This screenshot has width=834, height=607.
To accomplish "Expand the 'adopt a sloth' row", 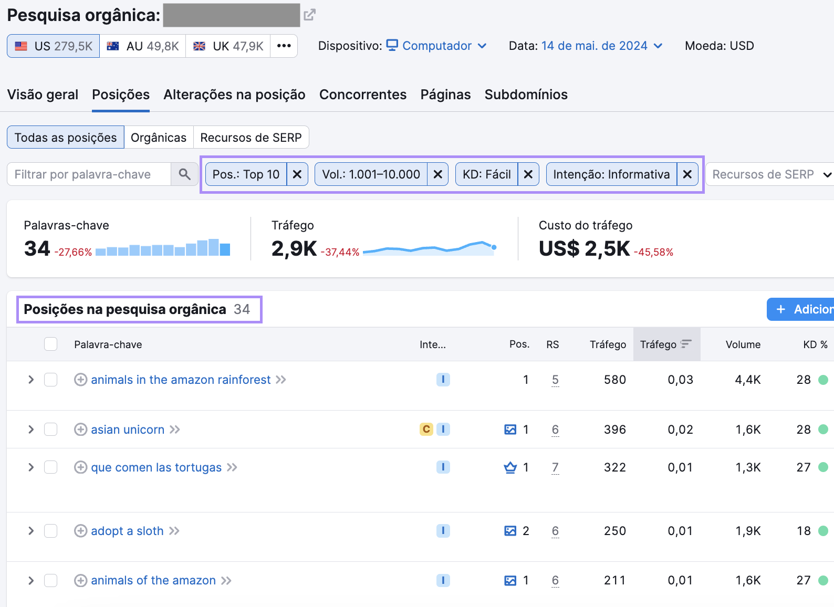I will [x=31, y=531].
